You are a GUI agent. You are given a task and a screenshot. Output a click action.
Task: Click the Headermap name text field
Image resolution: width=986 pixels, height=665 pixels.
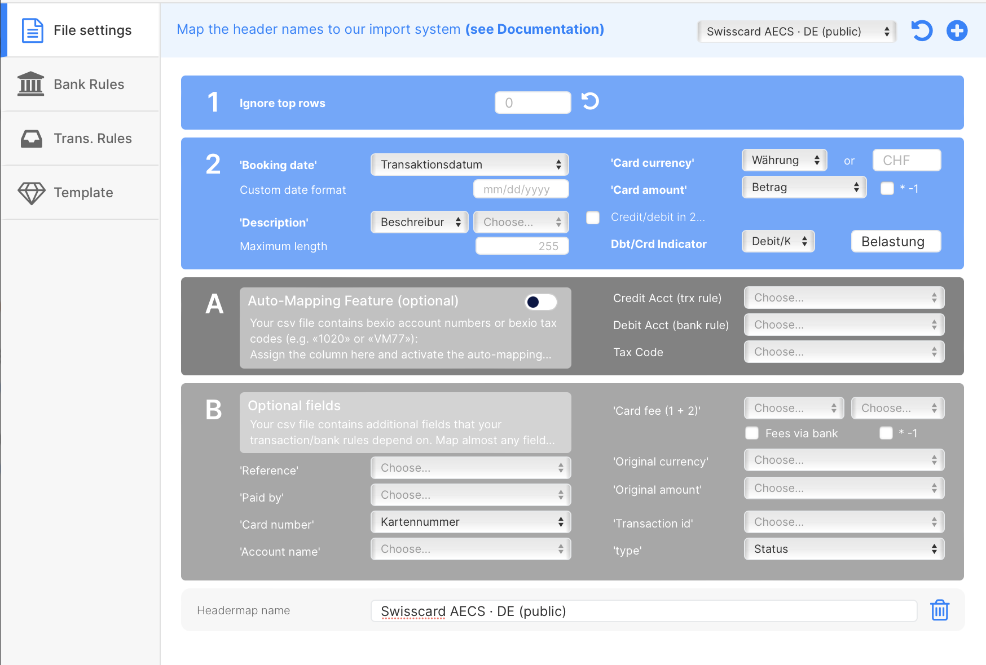coord(644,611)
